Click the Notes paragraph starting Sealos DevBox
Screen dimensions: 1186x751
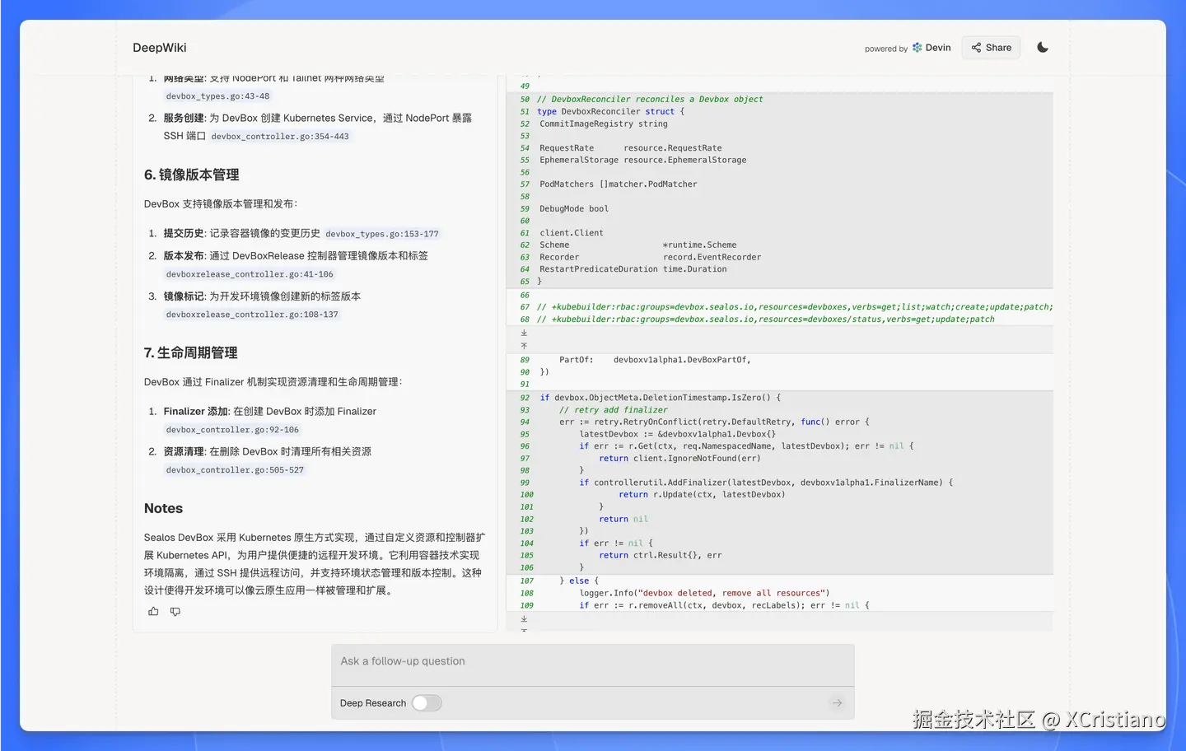[315, 564]
